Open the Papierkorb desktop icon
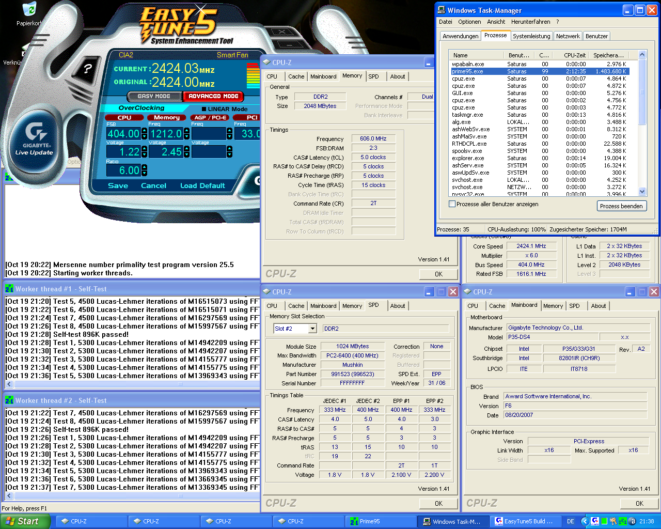Screen dimensions: 661x529 pyautogui.click(x=29, y=13)
